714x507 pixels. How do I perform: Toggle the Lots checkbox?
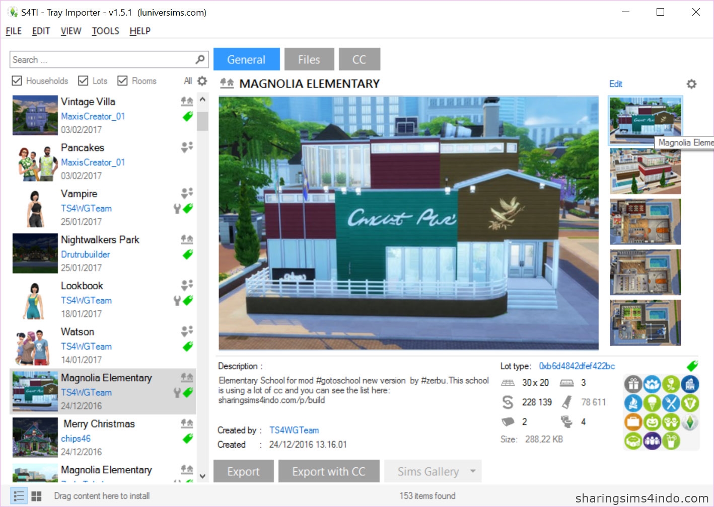pos(83,80)
